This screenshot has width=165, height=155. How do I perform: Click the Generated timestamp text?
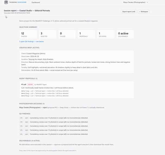tap(17, 13)
